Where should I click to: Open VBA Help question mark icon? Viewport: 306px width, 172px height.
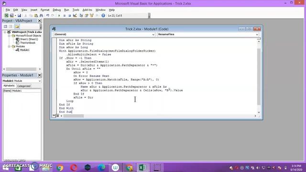(103, 15)
